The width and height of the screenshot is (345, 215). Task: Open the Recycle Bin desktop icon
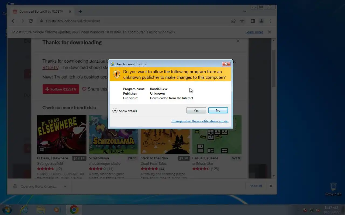333,189
